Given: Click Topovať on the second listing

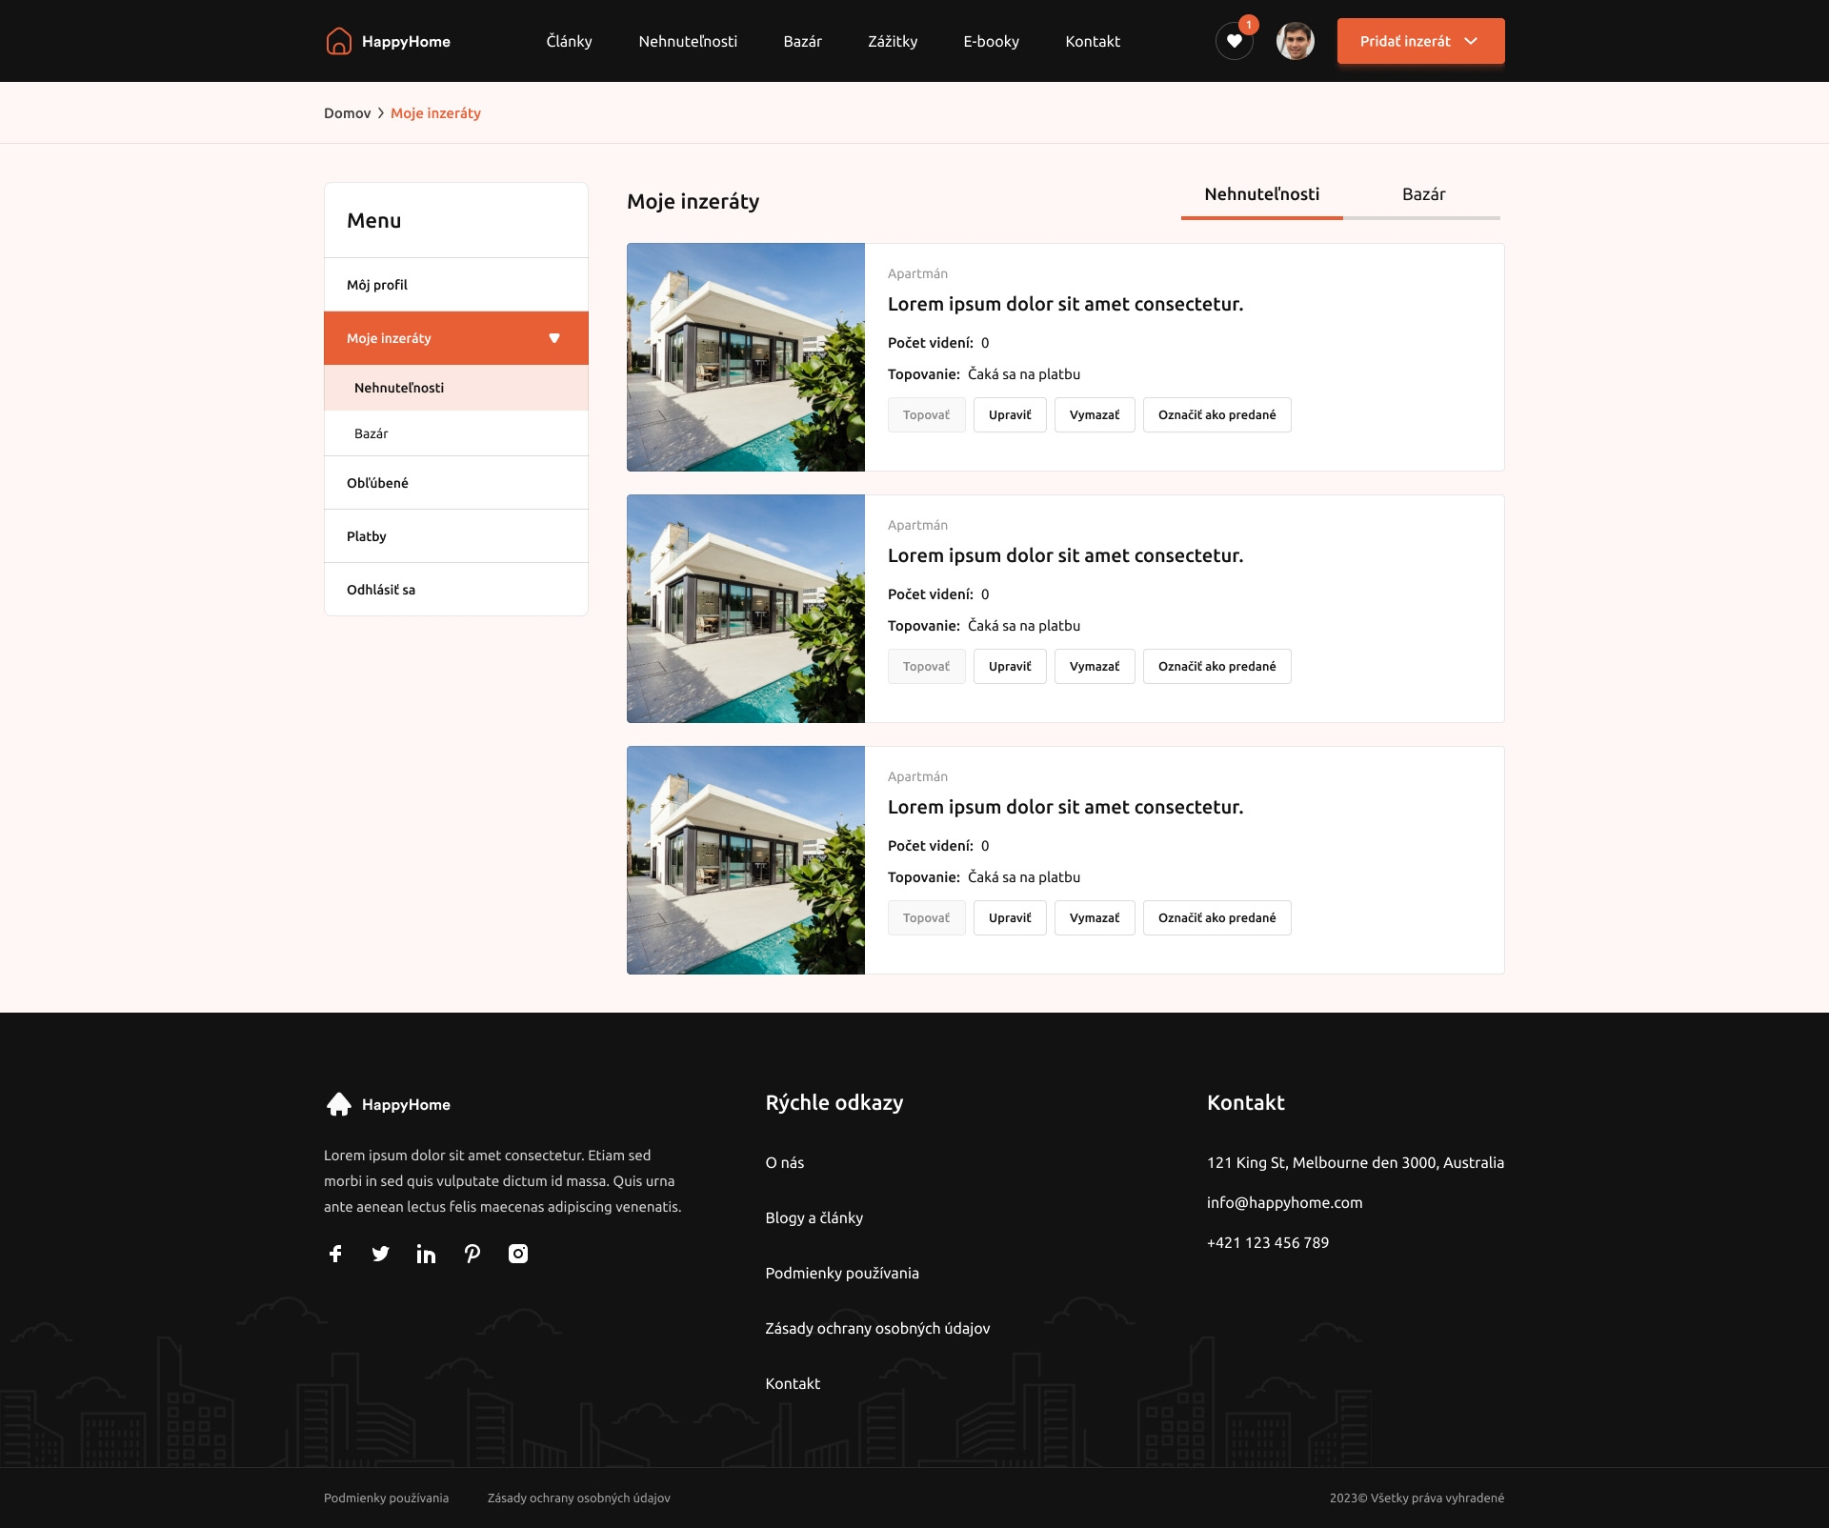Looking at the screenshot, I should pyautogui.click(x=927, y=667).
